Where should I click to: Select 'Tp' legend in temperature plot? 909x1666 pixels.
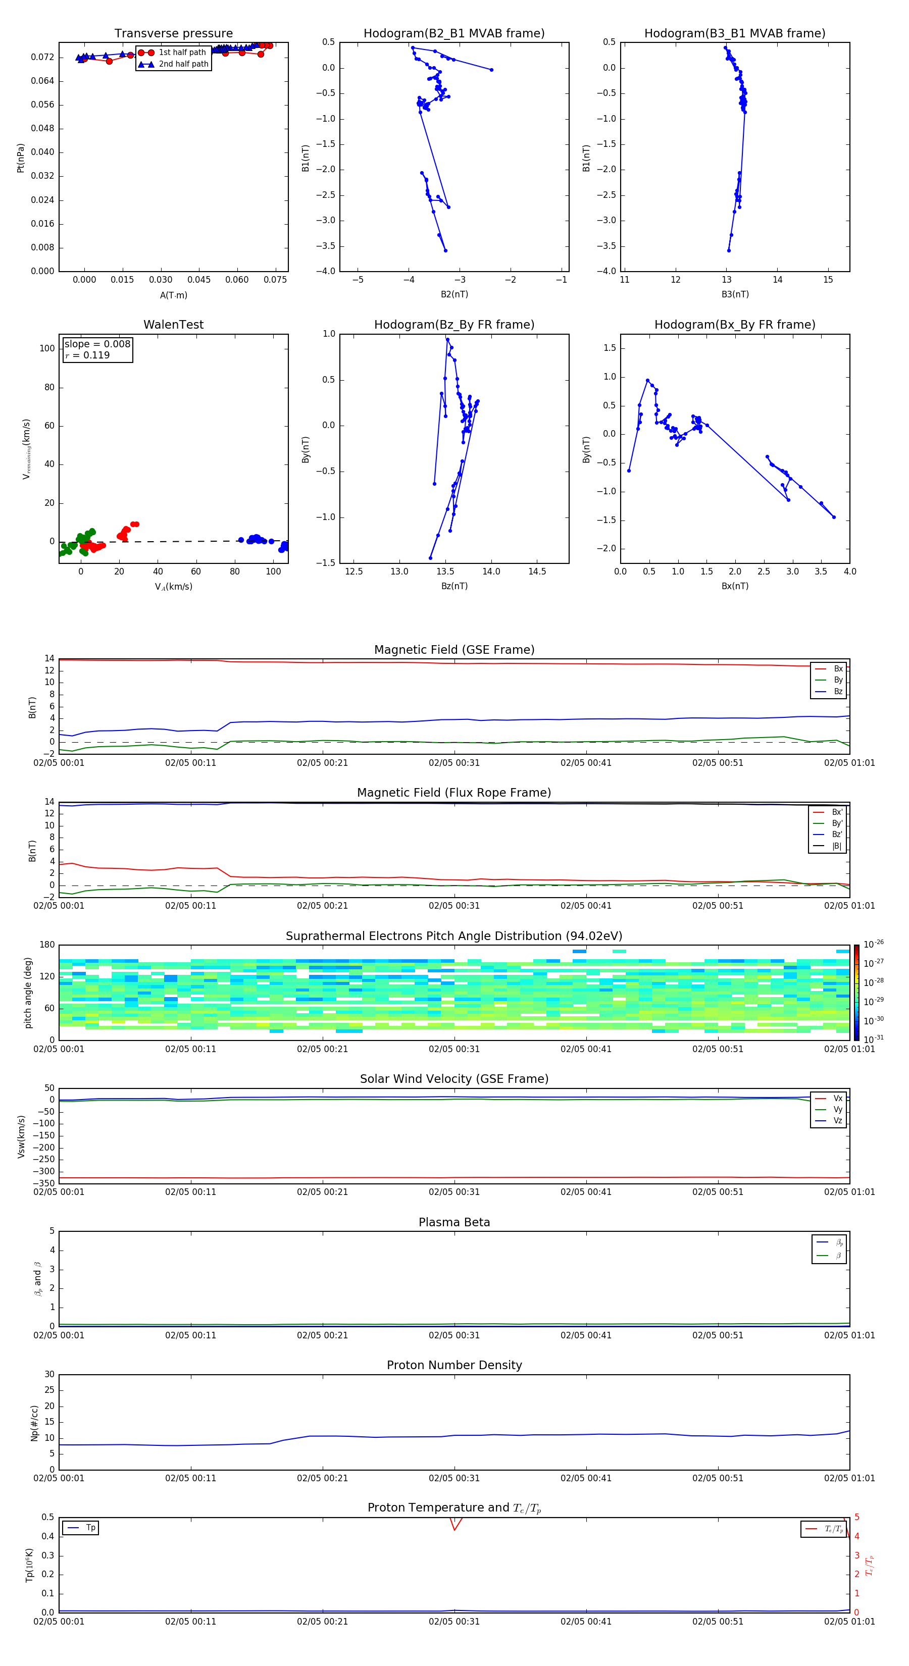click(81, 1528)
